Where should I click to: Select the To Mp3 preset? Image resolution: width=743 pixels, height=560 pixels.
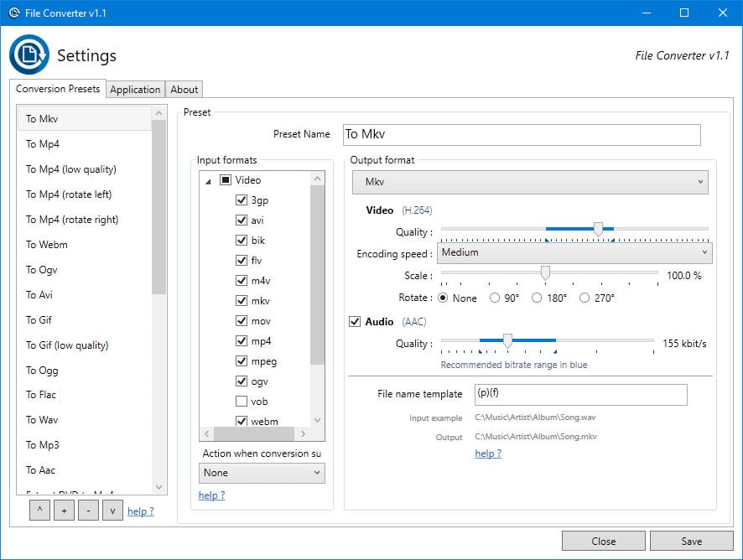pyautogui.click(x=85, y=445)
